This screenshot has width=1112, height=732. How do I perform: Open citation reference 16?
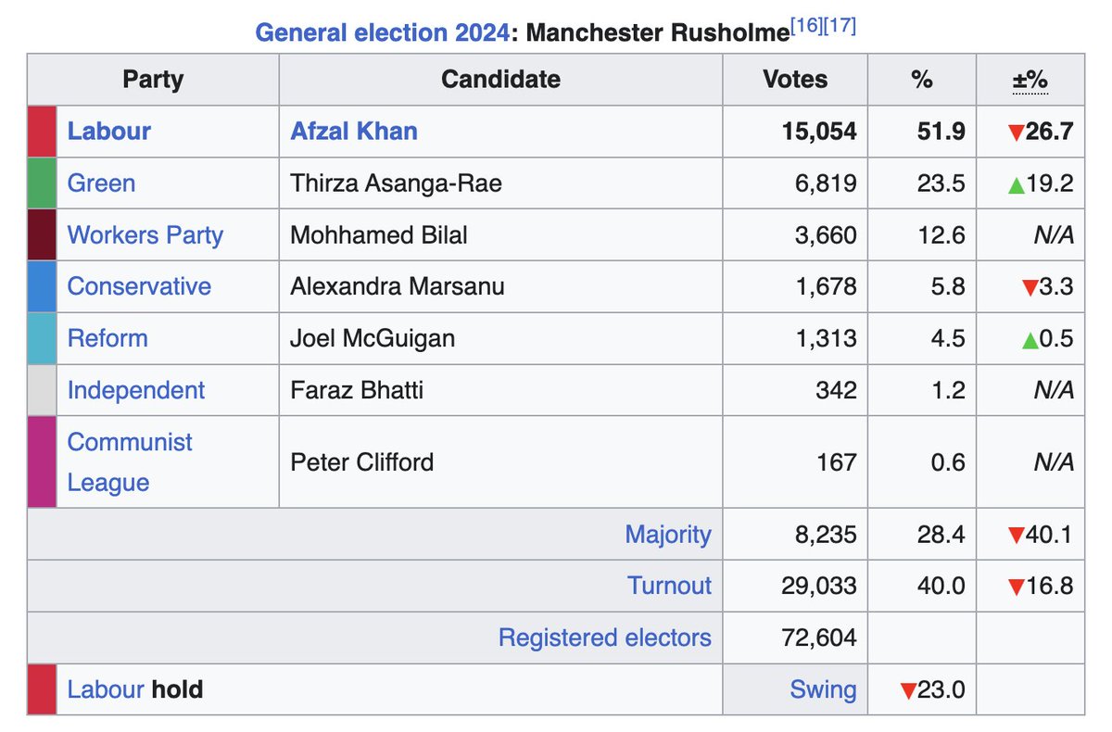pos(808,26)
